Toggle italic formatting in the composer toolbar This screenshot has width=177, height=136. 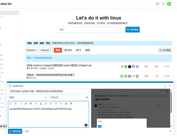tap(21, 104)
